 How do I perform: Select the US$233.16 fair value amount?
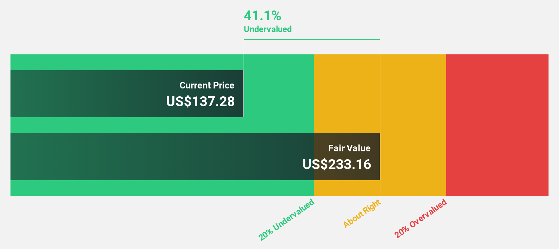[x=337, y=164]
